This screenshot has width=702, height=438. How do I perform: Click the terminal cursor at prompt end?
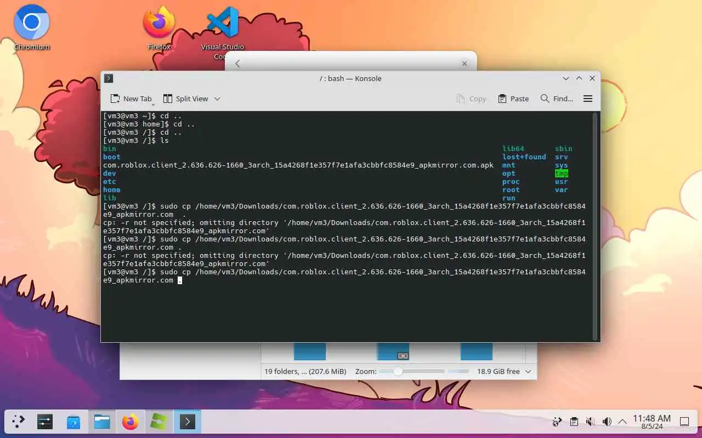click(x=179, y=280)
